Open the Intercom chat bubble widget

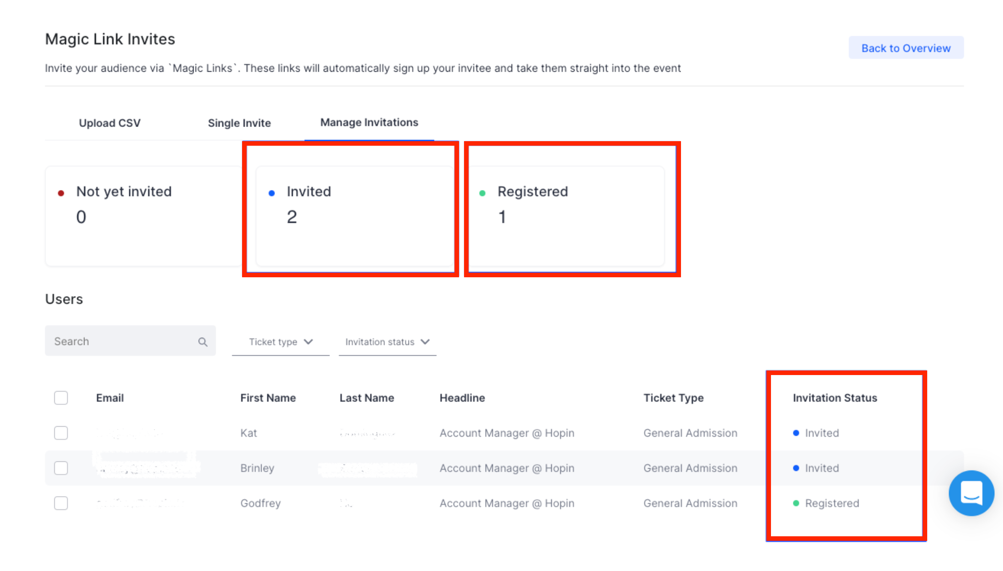click(971, 493)
